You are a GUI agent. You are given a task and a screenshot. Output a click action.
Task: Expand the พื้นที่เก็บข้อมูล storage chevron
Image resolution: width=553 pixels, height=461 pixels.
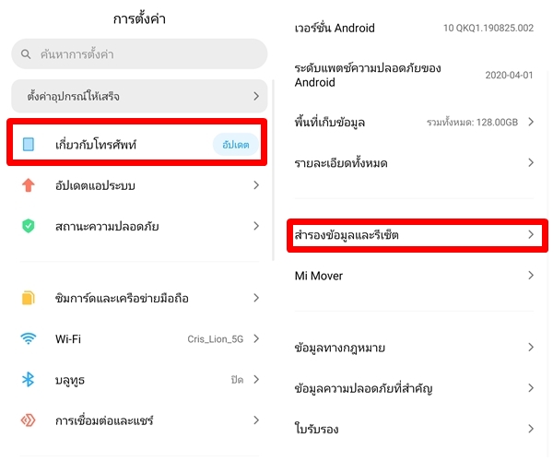[x=531, y=122]
